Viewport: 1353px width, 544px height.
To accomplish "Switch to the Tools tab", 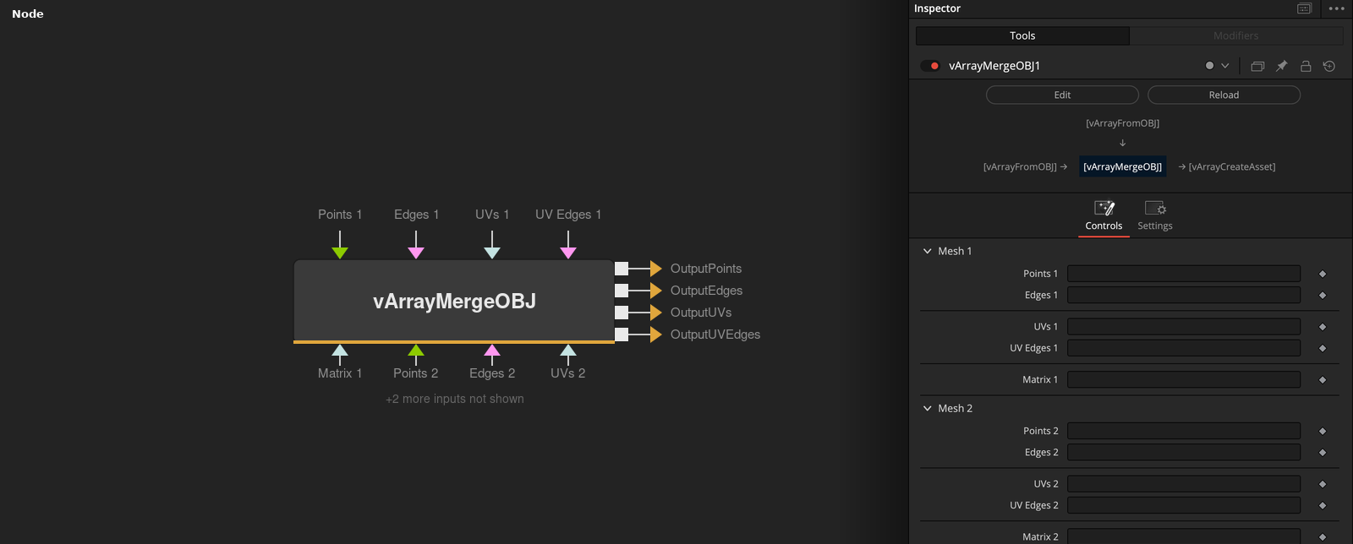I will click(x=1022, y=35).
